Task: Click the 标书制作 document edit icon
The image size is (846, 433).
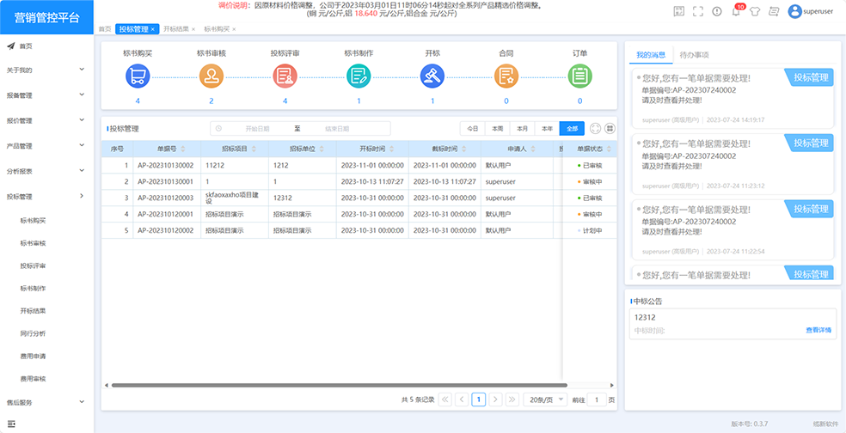Action: 359,76
